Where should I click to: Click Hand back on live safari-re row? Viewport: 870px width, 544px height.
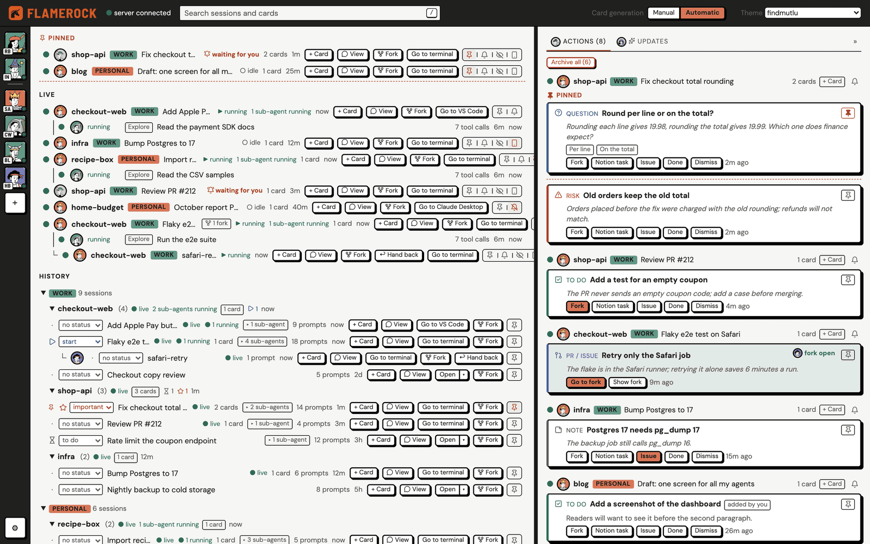(399, 255)
